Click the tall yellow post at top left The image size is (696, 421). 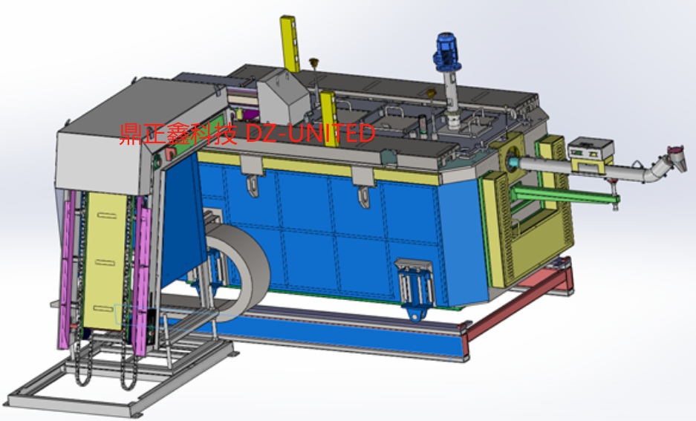288,43
